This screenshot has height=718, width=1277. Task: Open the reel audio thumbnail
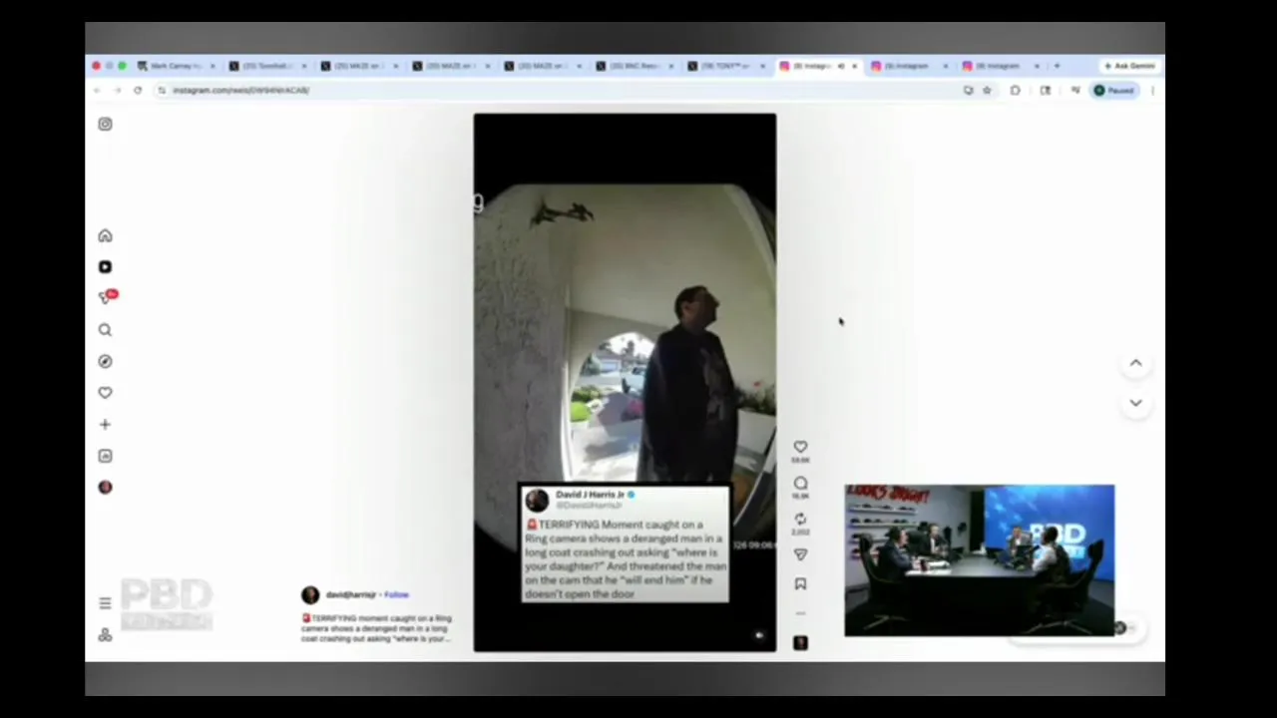point(800,643)
